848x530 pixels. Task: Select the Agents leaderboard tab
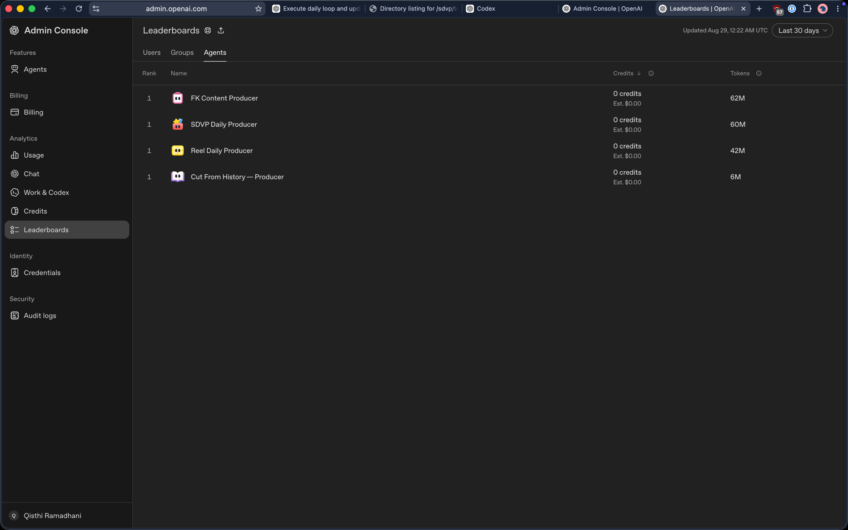click(x=215, y=53)
